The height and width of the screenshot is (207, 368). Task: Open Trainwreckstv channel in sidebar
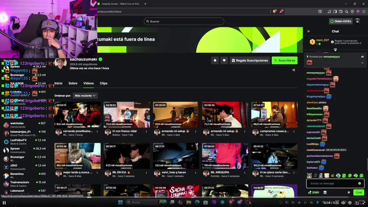(x=24, y=184)
